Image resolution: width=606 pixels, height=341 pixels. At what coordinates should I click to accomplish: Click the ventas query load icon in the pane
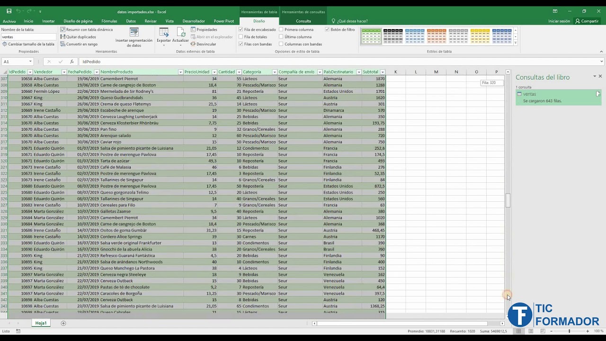598,94
